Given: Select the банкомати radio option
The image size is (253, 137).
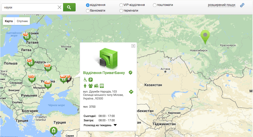Looking at the screenshot, I should point(88,11).
